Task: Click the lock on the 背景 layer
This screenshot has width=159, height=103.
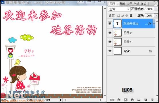Action: point(150,51)
